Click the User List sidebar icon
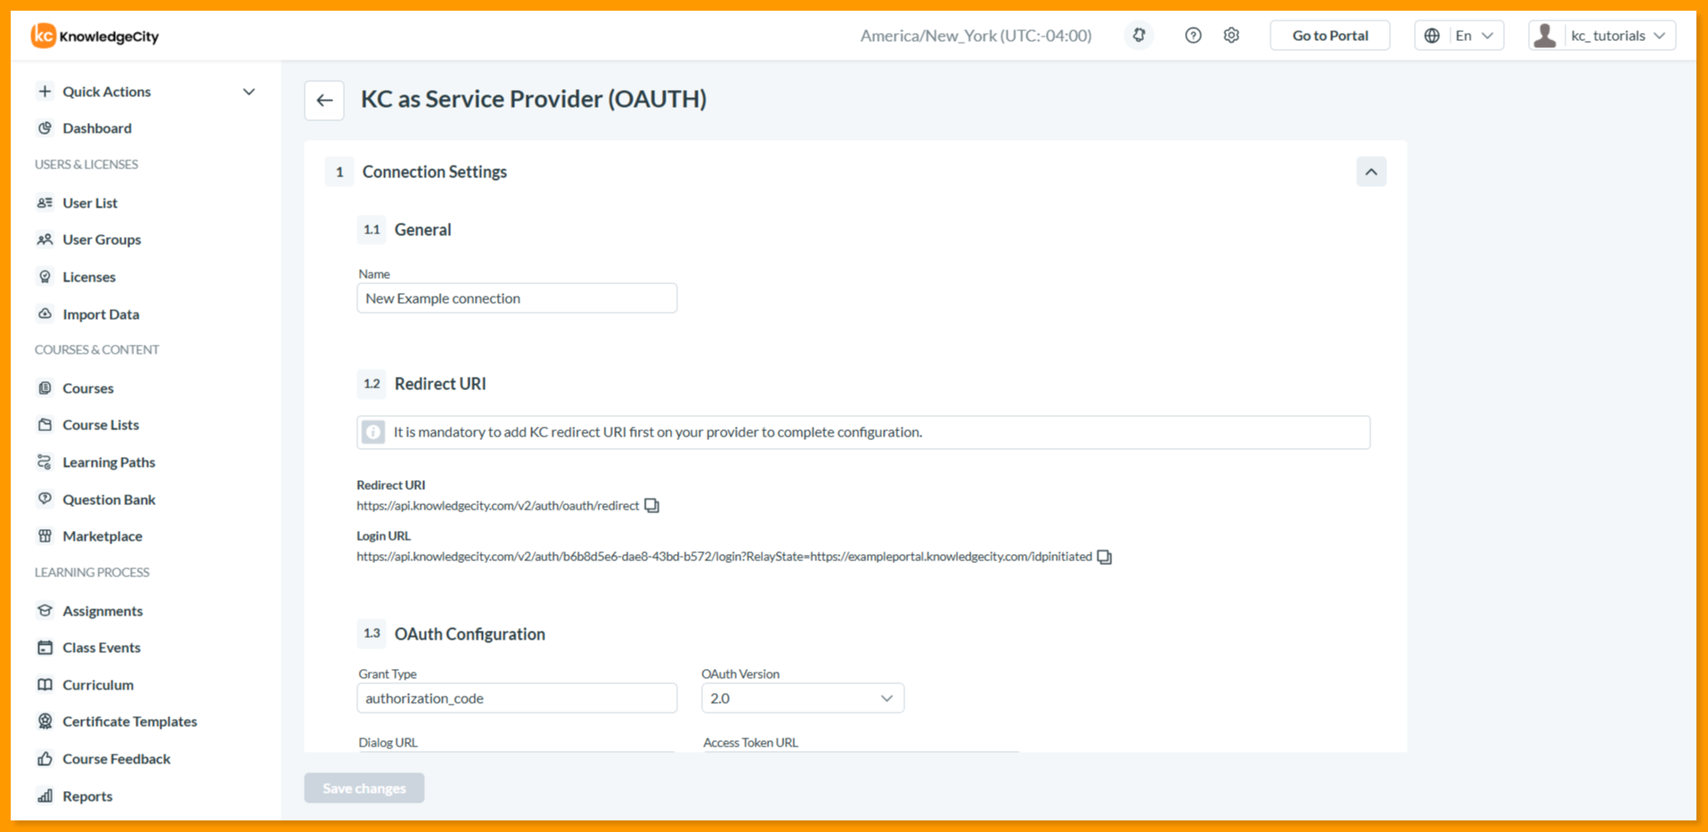The width and height of the screenshot is (1708, 832). pos(45,203)
